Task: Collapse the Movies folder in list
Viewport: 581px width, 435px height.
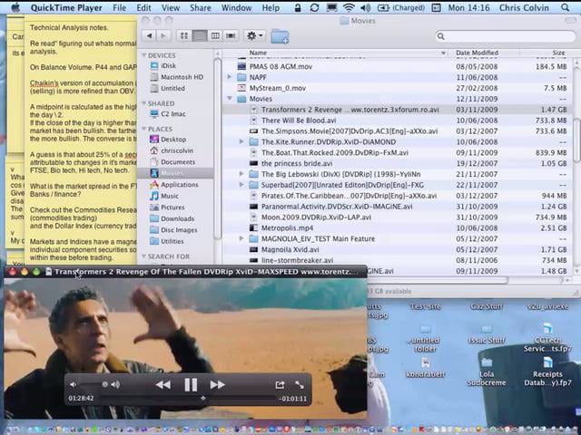Action: tap(230, 99)
